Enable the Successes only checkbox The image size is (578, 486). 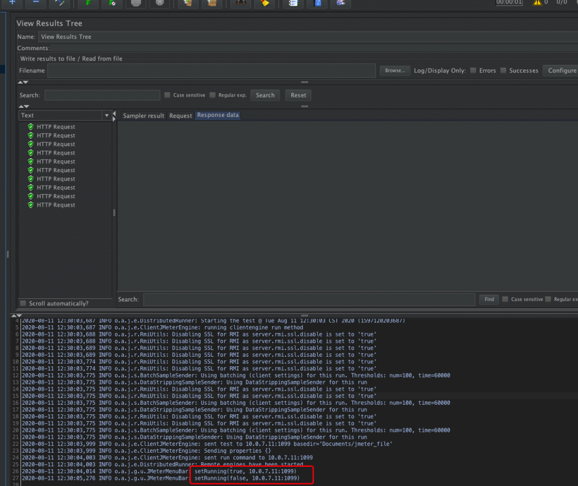coord(503,71)
